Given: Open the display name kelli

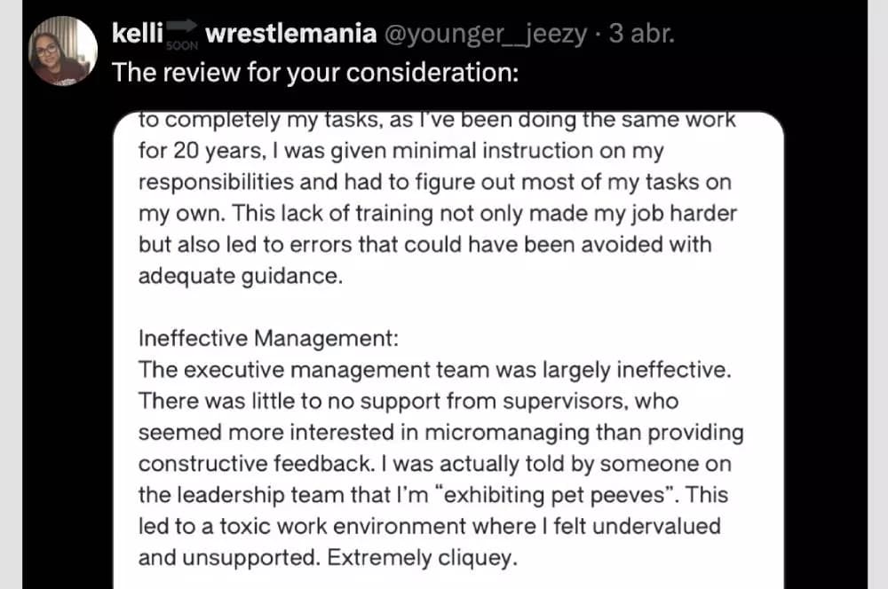Looking at the screenshot, I should point(138,34).
